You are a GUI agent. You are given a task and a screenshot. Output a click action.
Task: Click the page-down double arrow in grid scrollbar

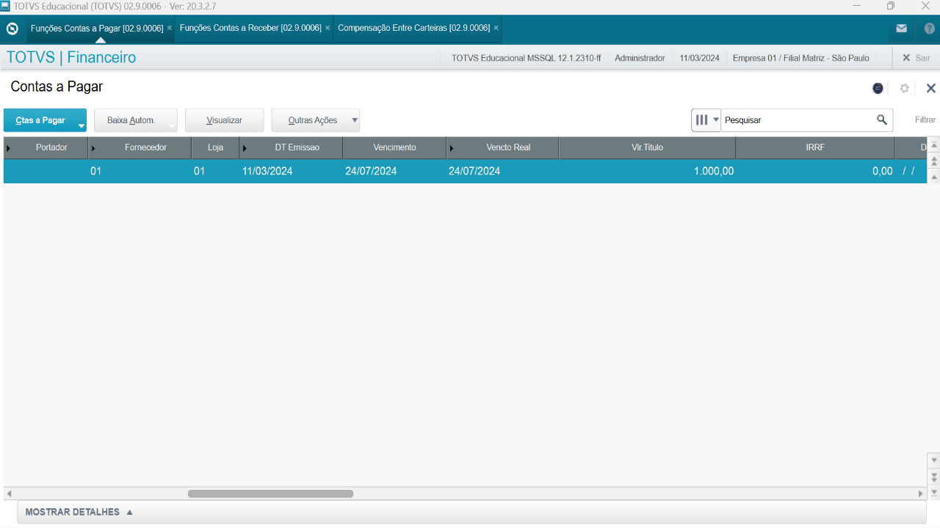point(934,477)
